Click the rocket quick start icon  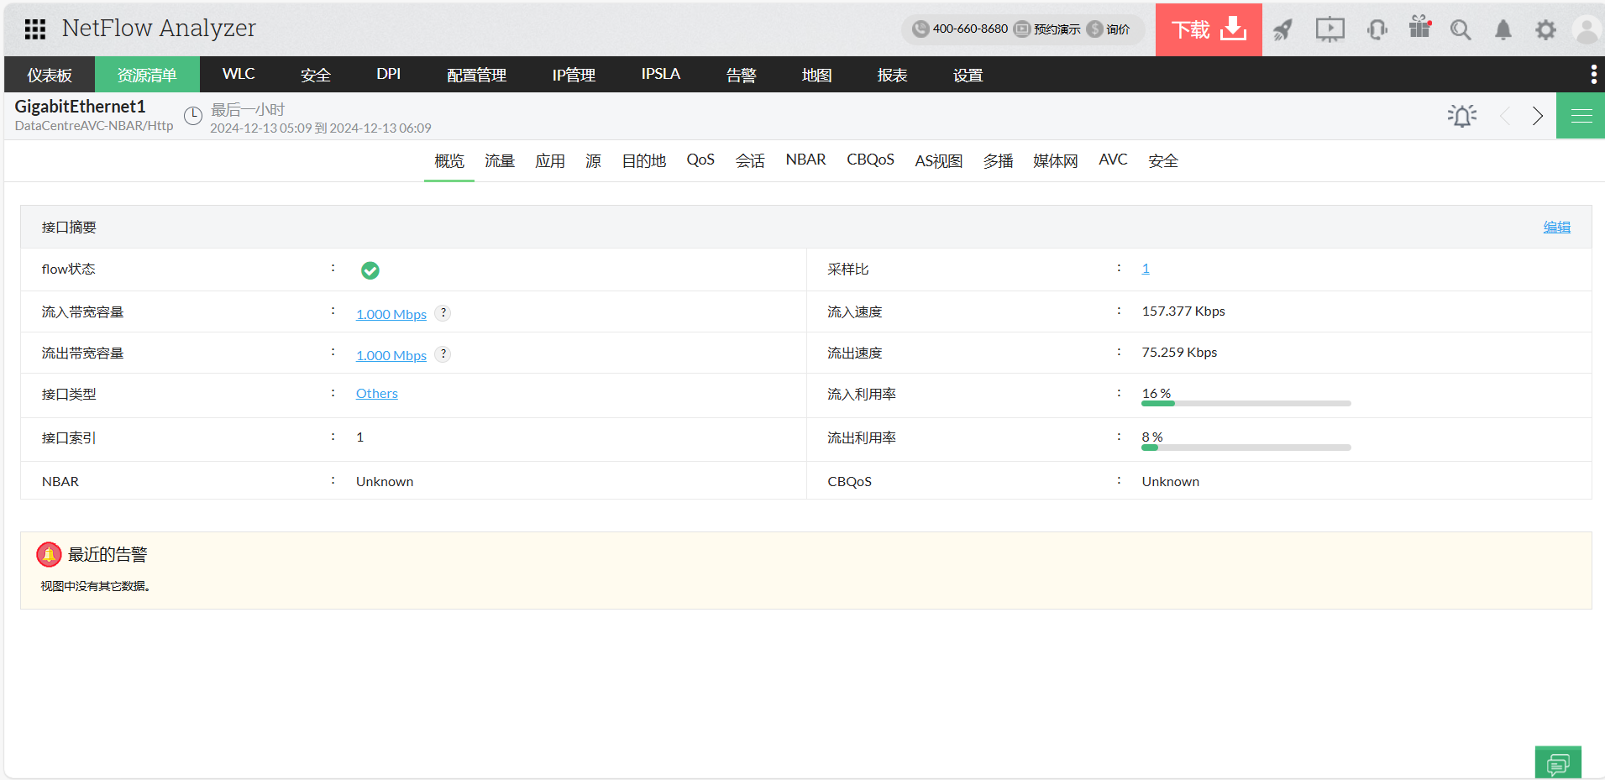point(1282,30)
